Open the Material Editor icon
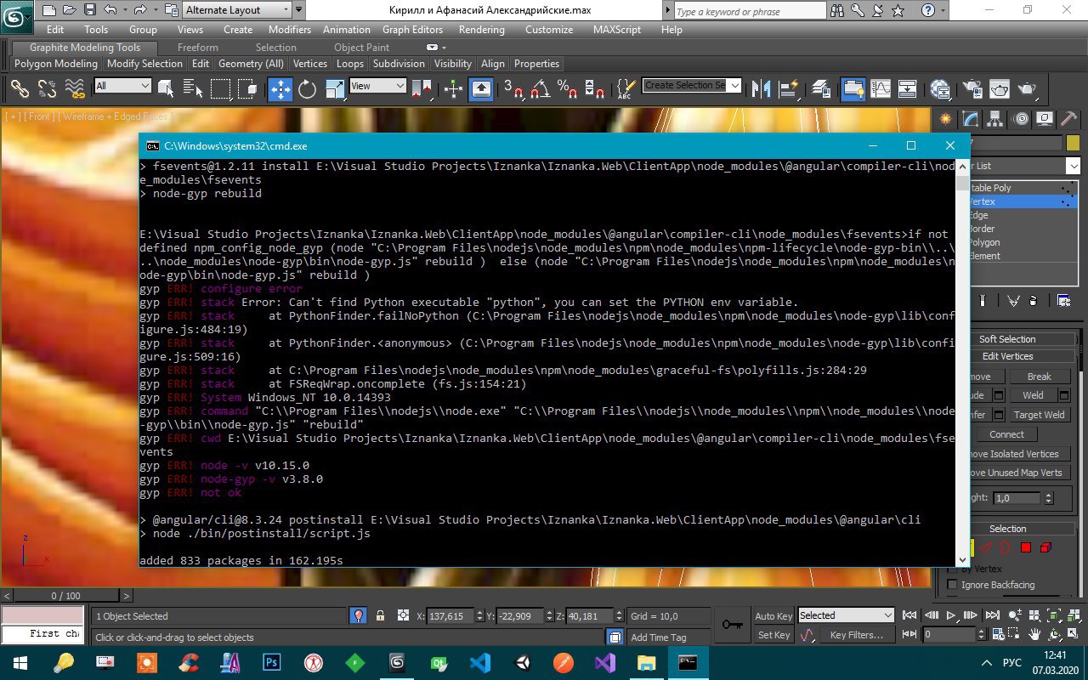The image size is (1088, 680). 940,88
